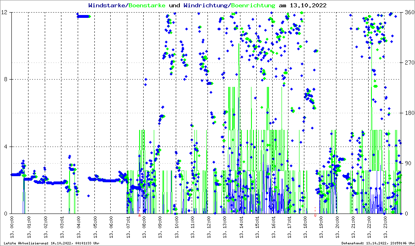Click the time label '13. 05:00'
Viewport: 415px width, 246px height.
point(94,227)
